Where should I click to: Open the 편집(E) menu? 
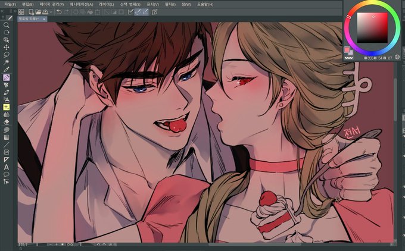click(28, 4)
